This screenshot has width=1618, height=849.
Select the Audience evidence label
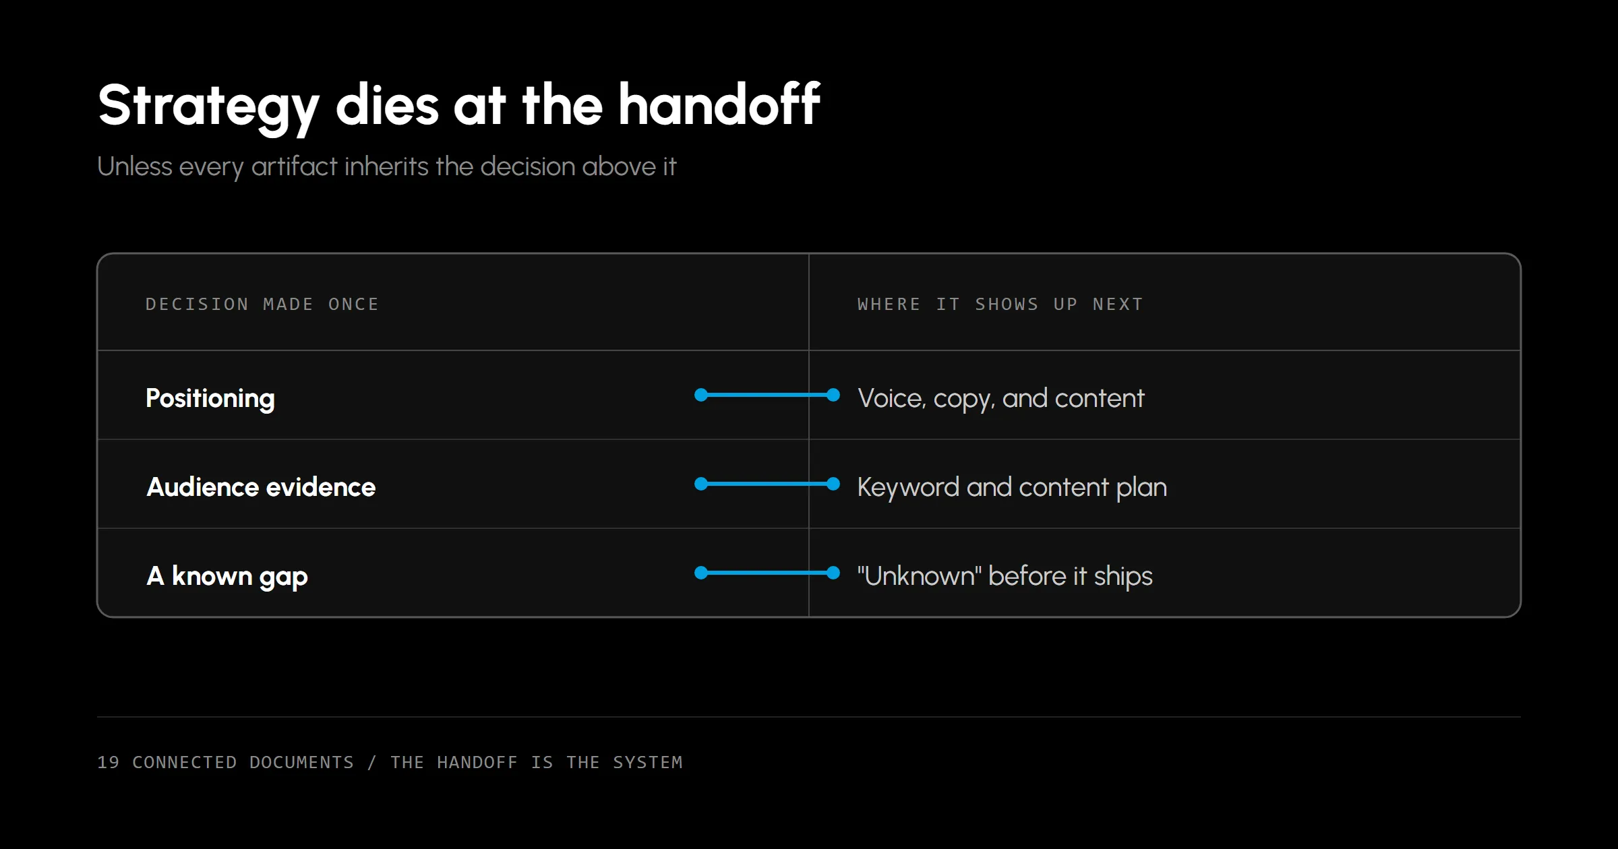click(x=261, y=487)
